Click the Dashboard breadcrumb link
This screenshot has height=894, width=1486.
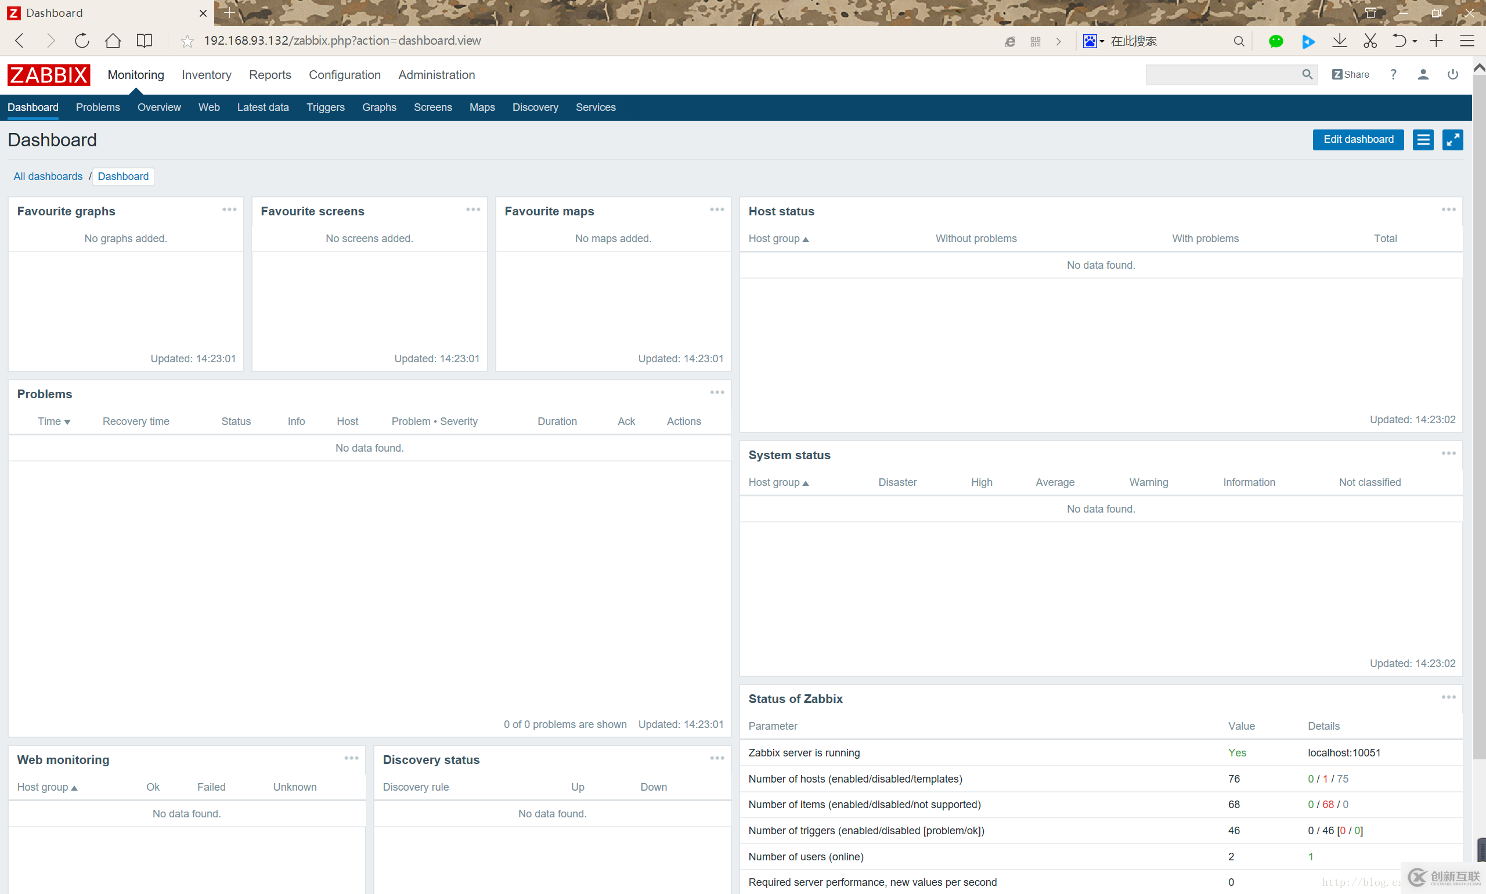123,176
